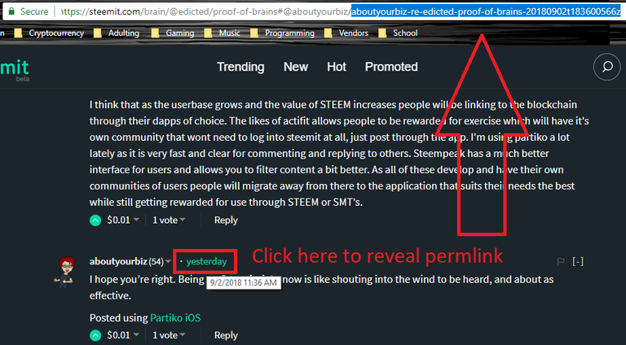Screen dimensions: 626x345
Task: Expand the first comment's 1 vote list
Action: point(183,220)
